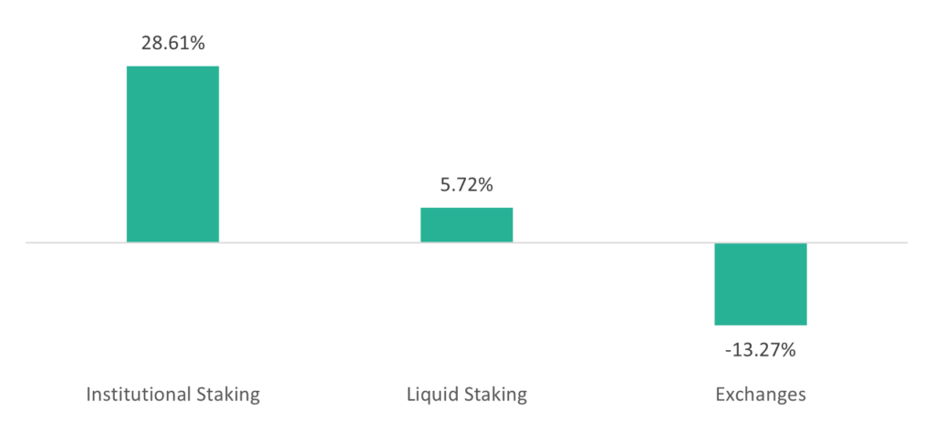Screen dimensions: 934x422
Task: Select the Liquid Staking green bar
Action: (466, 224)
